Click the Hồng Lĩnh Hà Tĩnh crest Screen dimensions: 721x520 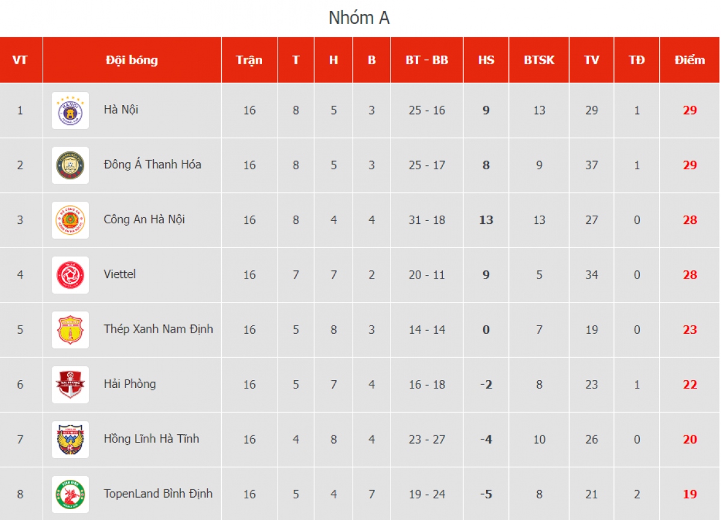click(70, 440)
